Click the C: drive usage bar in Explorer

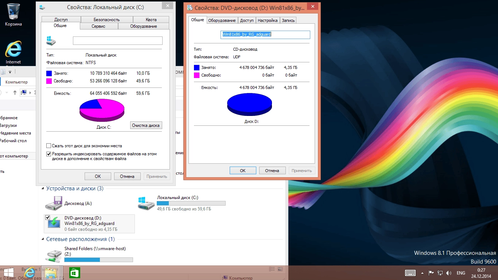click(191, 203)
